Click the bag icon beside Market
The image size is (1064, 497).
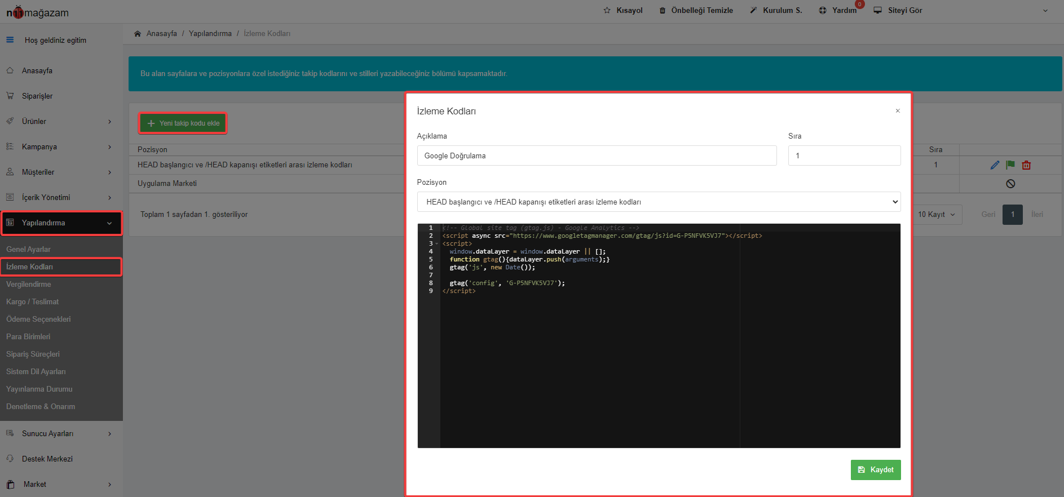(10, 484)
